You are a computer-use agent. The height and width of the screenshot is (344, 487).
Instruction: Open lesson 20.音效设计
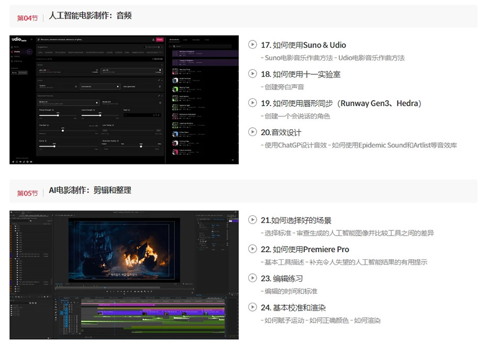point(281,132)
